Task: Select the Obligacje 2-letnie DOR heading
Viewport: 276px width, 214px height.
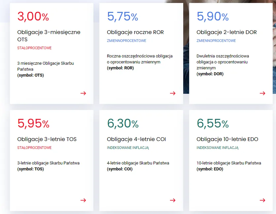Action: pos(226,32)
